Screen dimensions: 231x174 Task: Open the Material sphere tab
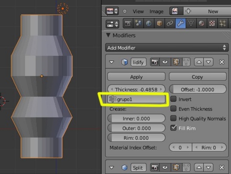(202, 23)
